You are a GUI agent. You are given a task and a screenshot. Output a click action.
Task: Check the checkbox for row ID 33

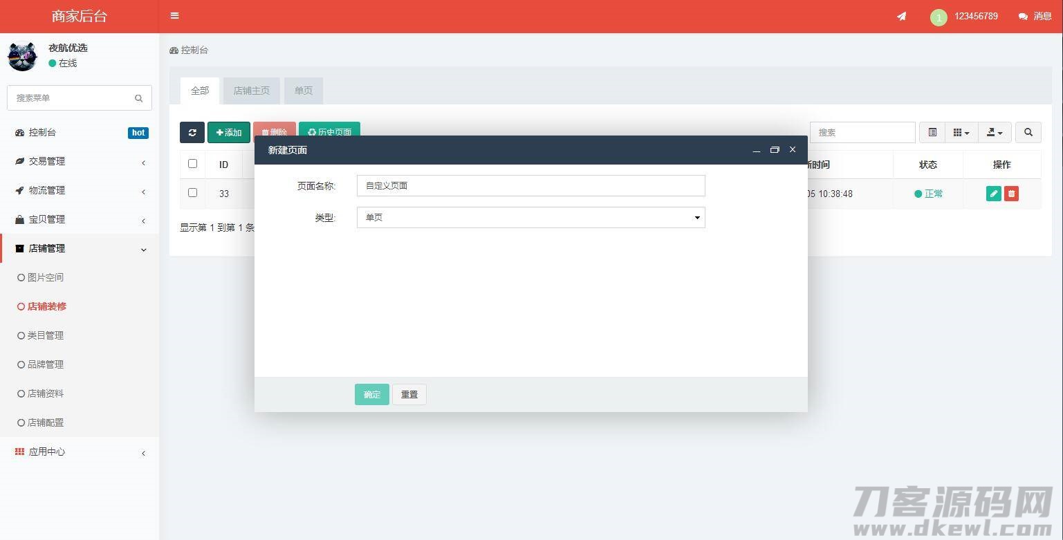(x=192, y=193)
